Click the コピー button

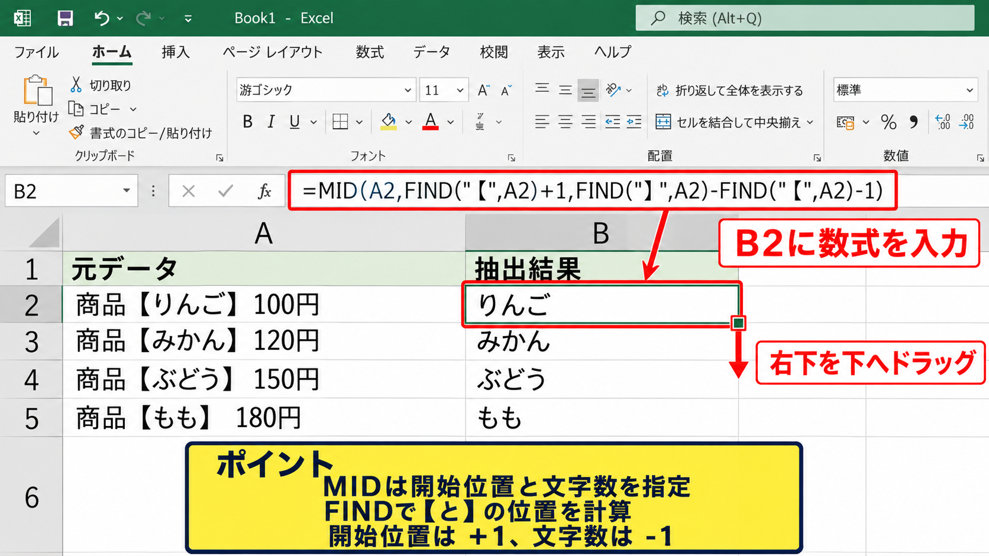tap(95, 109)
